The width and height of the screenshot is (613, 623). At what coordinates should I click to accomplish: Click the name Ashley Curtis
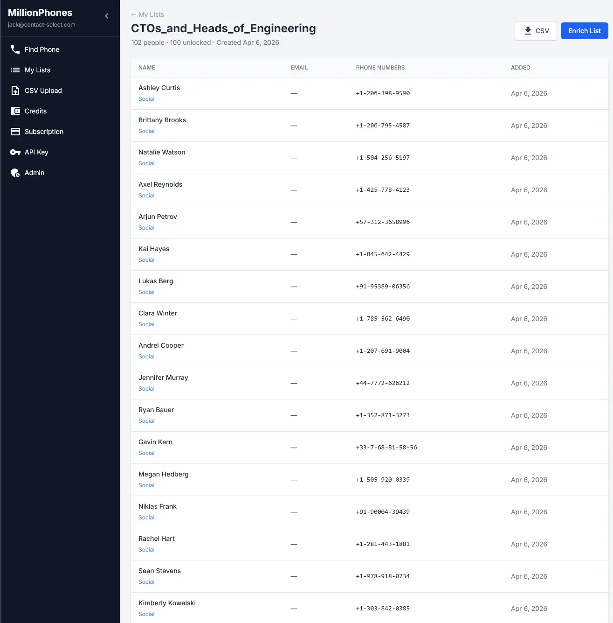[x=159, y=88]
